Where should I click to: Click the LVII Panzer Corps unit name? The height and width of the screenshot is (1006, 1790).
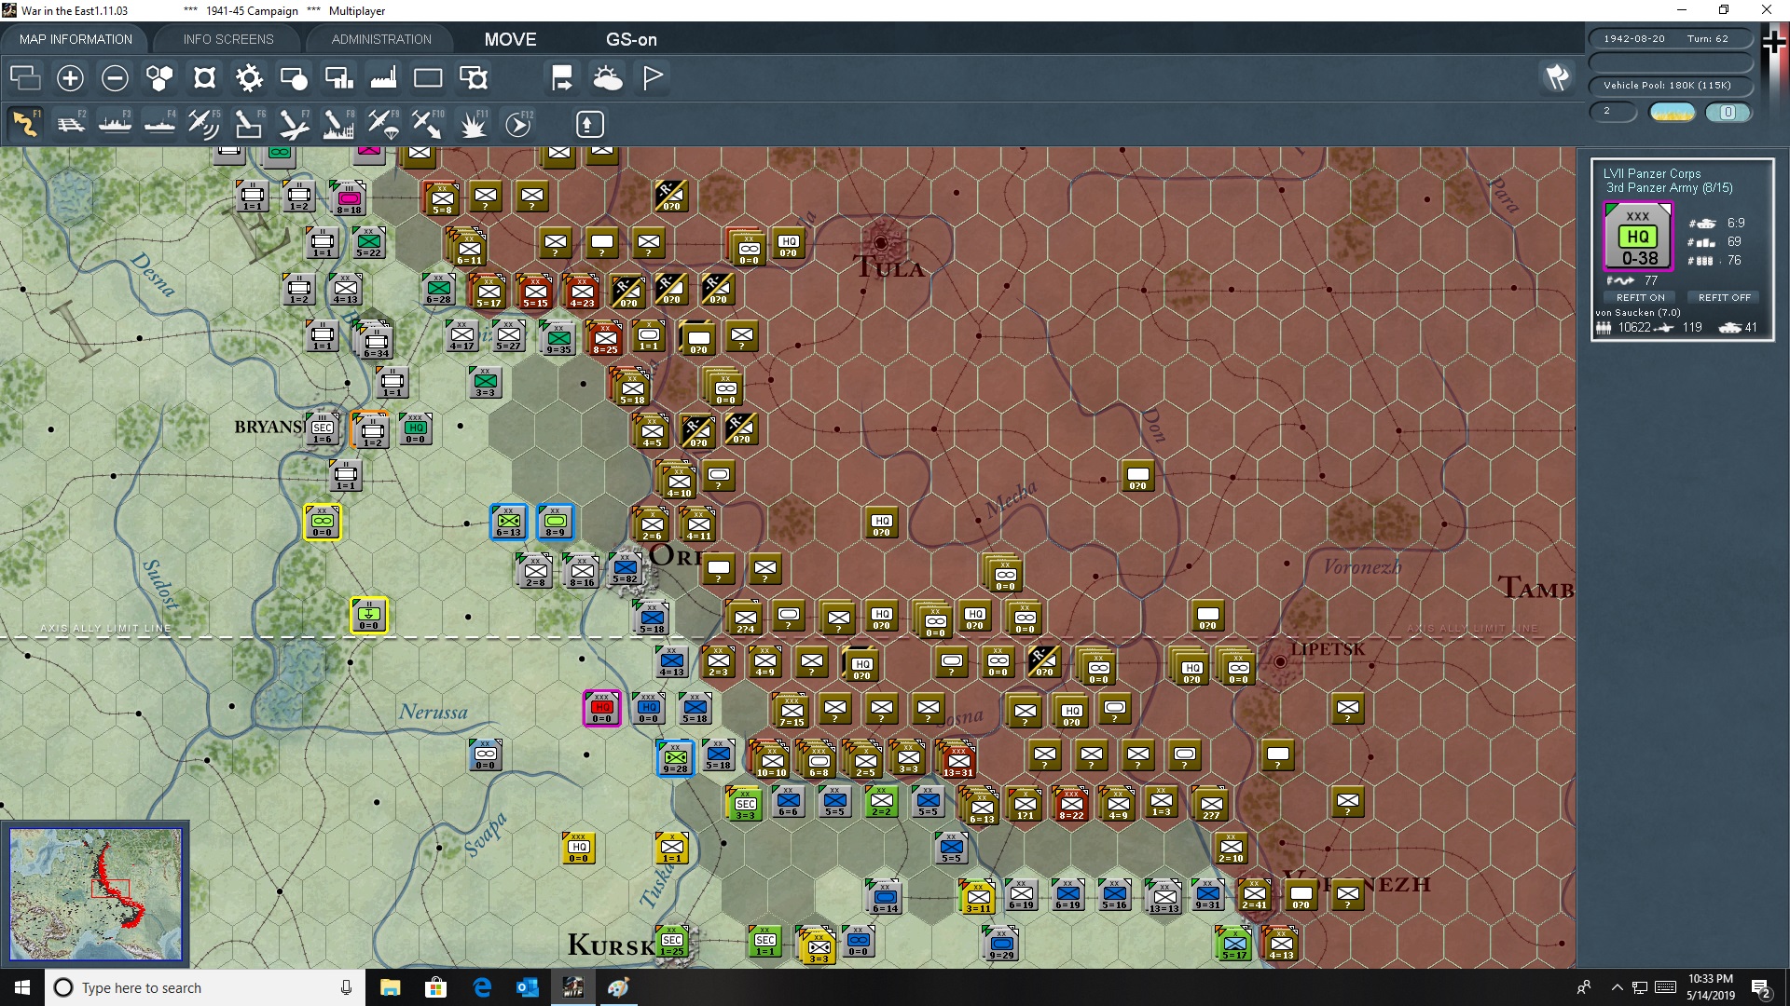coord(1652,173)
